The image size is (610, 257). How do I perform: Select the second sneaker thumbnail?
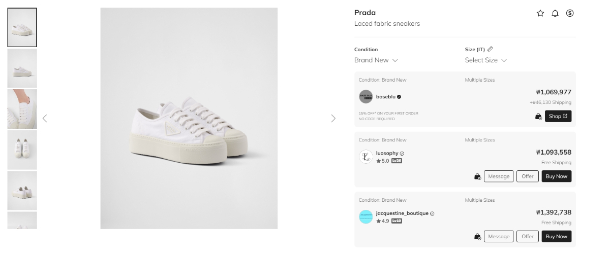pos(22,68)
